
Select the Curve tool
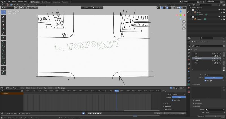click(3, 55)
